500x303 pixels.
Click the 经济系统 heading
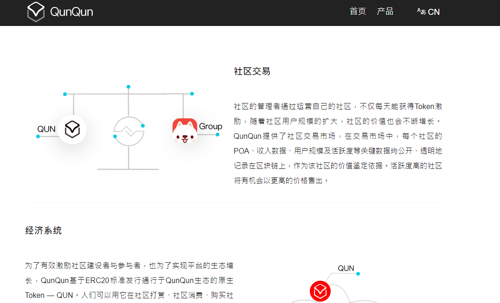click(x=44, y=231)
